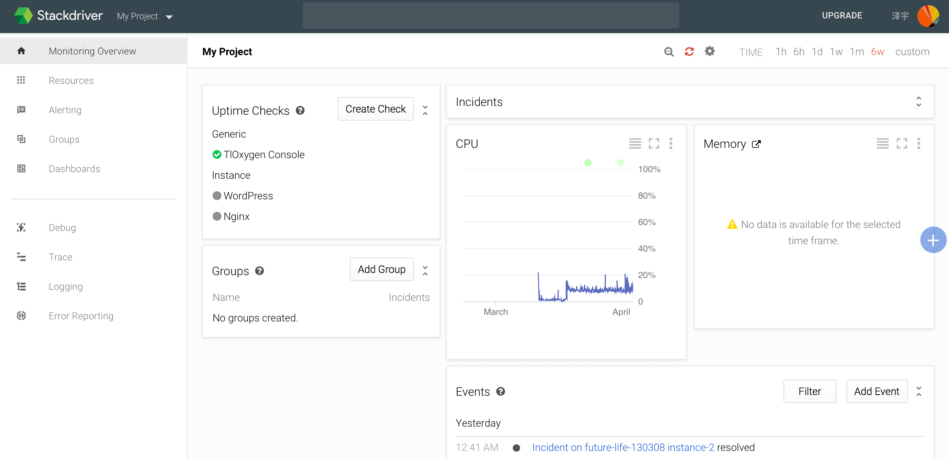Select the 1m time range
Screen dimensions: 949x459
pyautogui.click(x=857, y=51)
